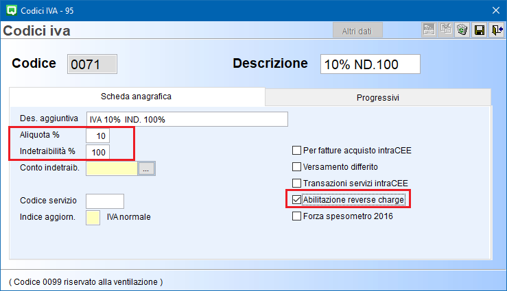Click the second greyed-out document toolbar icon

[446, 30]
